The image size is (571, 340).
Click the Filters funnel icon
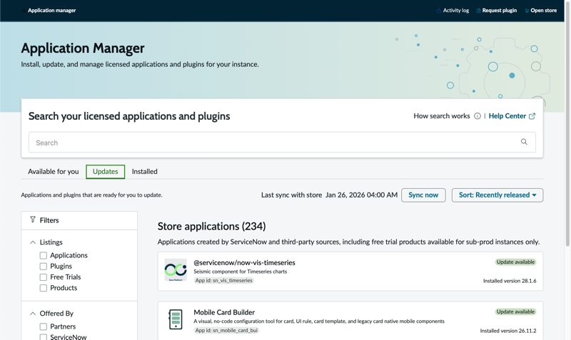click(33, 220)
